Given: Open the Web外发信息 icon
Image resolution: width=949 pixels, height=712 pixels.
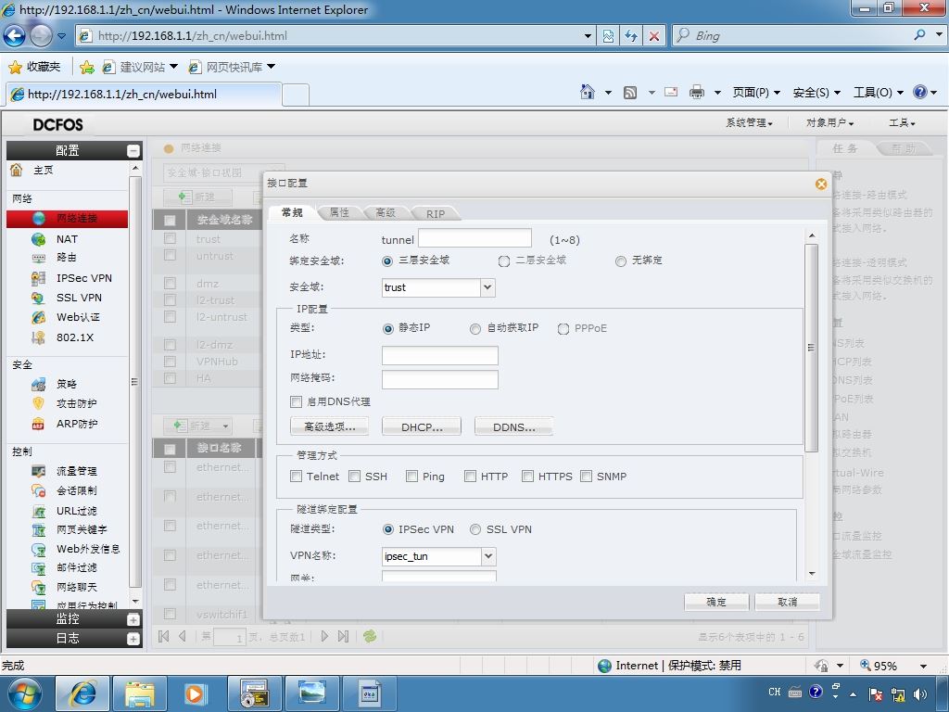Looking at the screenshot, I should [x=38, y=549].
